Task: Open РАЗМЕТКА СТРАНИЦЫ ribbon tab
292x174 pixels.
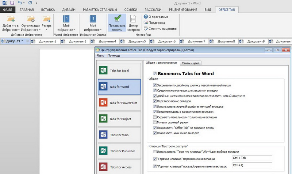Action: click(100, 10)
